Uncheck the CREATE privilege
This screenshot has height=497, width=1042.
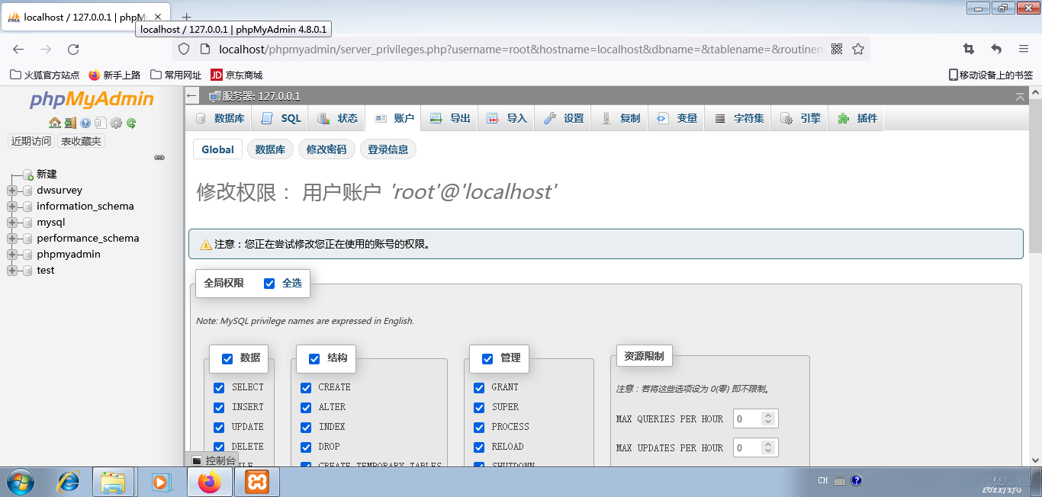pos(306,388)
